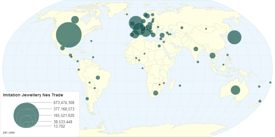Click the New Zealand bubble
The height and width of the screenshot is (137, 275).
pos(260,101)
